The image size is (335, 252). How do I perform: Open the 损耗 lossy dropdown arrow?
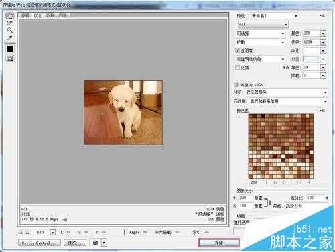pyautogui.click(x=323, y=76)
